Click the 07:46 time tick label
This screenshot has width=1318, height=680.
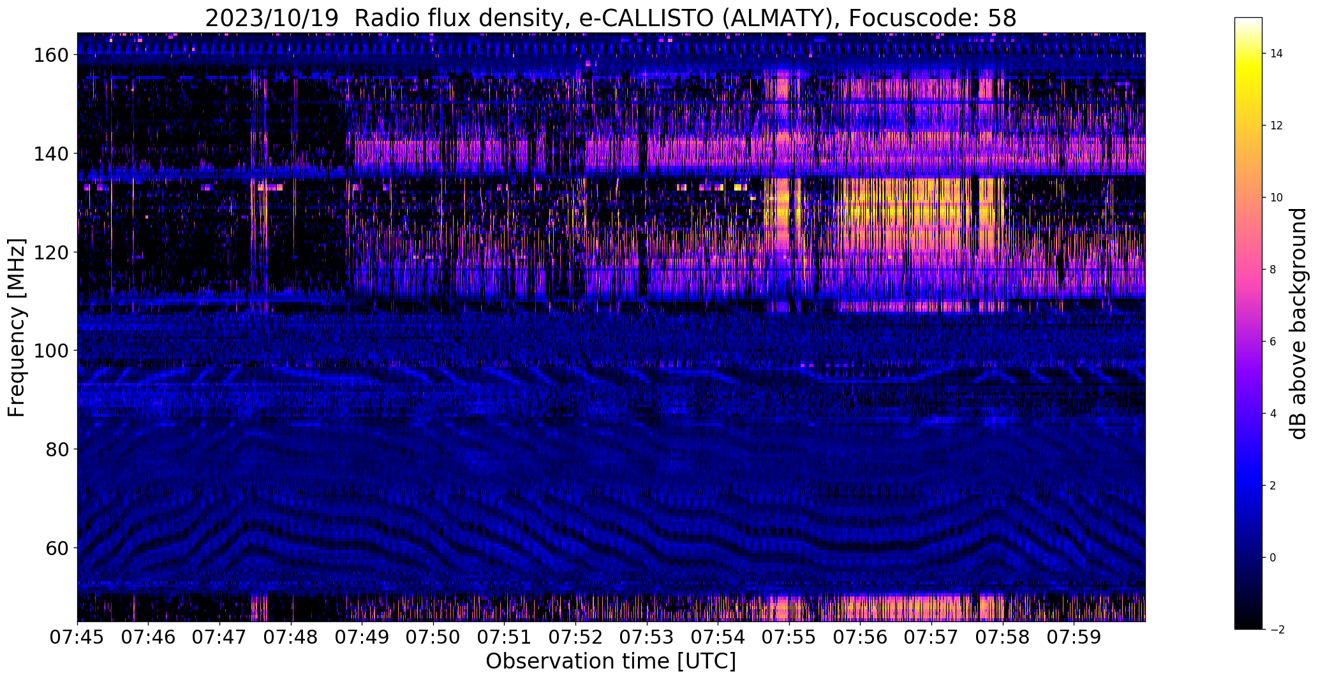tap(149, 637)
